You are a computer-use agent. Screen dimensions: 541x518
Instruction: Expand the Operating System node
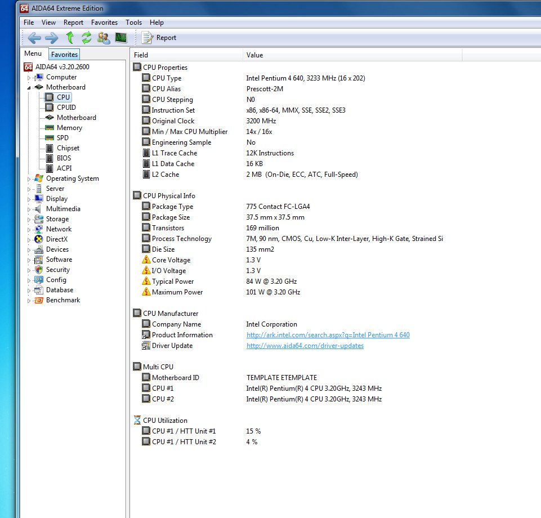29,179
